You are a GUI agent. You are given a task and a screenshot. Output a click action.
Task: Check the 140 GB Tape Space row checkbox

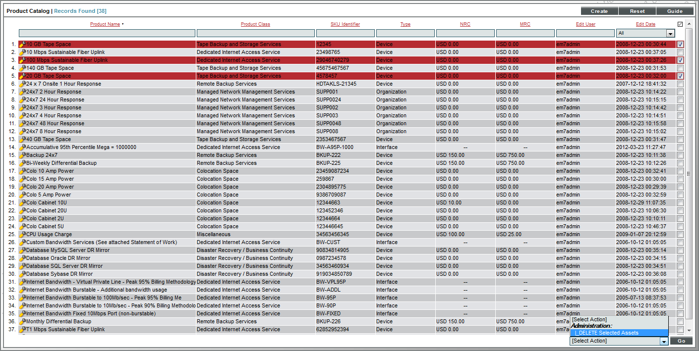tap(680, 68)
